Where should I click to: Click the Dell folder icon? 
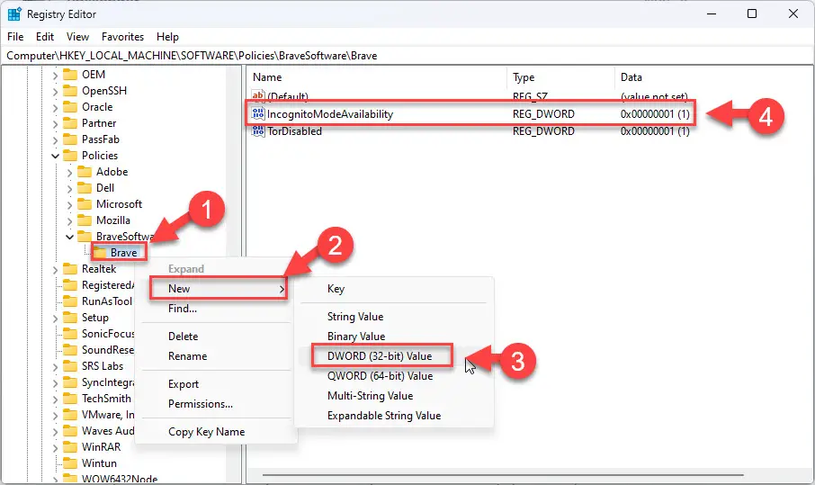85,188
